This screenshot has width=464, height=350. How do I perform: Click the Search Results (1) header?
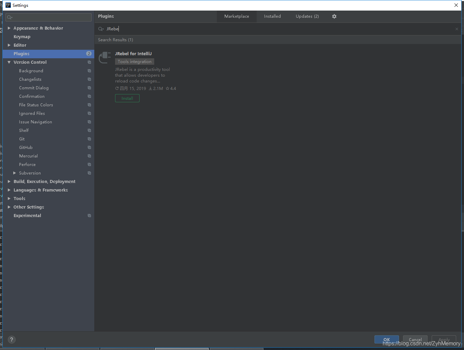click(115, 40)
